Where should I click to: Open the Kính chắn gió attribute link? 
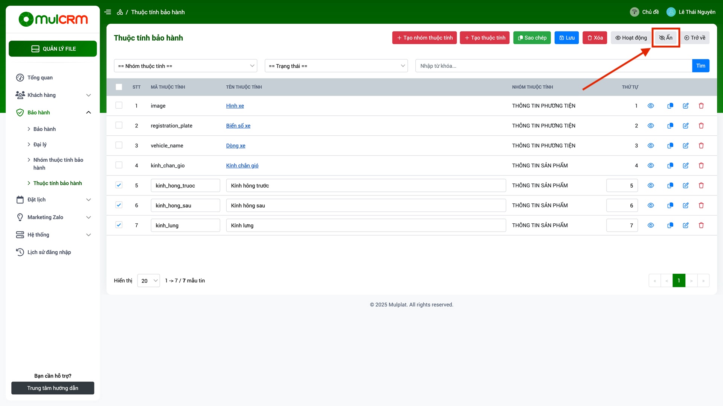click(x=242, y=165)
